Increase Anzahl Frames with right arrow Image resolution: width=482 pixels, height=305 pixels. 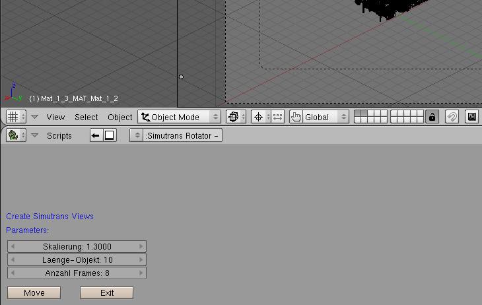(141, 273)
